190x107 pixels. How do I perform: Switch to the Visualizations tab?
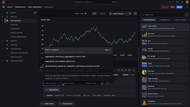click(x=149, y=20)
